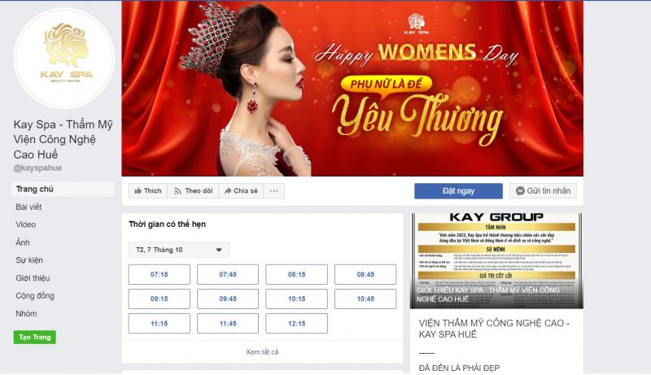Image resolution: width=651 pixels, height=375 pixels.
Task: Open the Xem tất cả link
Action: (x=262, y=351)
